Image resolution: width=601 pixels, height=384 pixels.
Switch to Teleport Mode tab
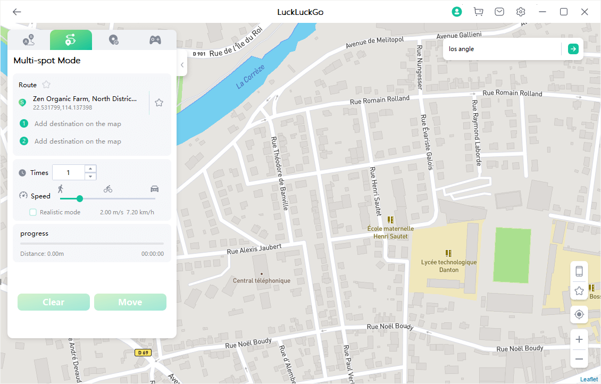pos(113,40)
